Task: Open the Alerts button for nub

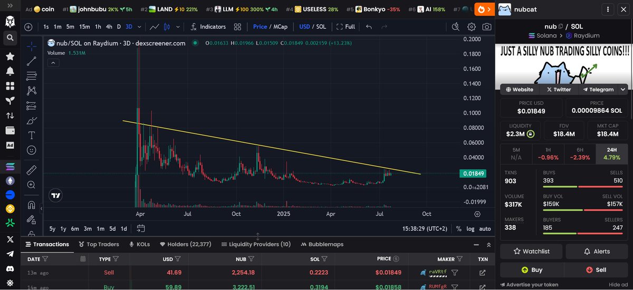Action: [596, 252]
